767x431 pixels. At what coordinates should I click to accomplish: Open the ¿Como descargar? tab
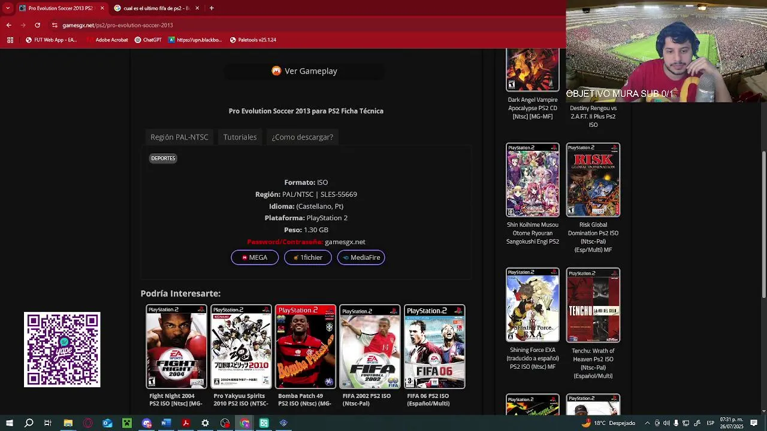tap(302, 137)
